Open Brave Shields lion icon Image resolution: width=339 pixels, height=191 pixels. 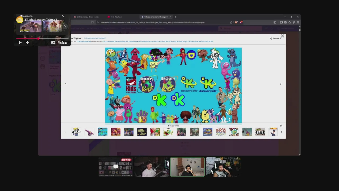pyautogui.click(x=236, y=22)
